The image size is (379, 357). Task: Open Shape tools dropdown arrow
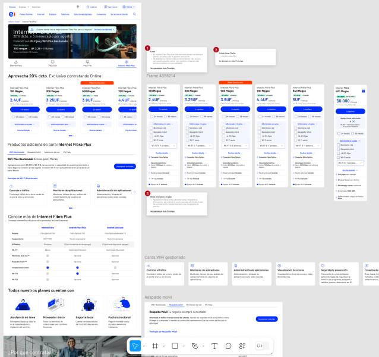tap(184, 346)
